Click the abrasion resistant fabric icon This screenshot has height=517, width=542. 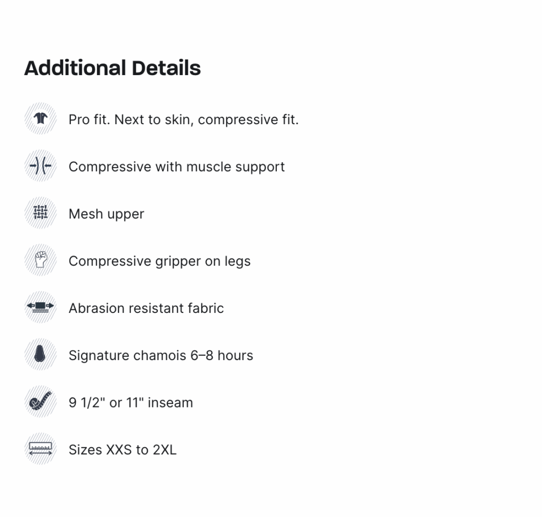40,307
